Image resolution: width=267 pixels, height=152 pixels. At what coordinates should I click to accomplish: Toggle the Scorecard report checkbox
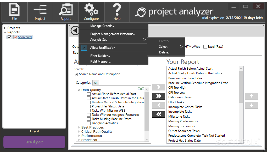click(x=9, y=37)
